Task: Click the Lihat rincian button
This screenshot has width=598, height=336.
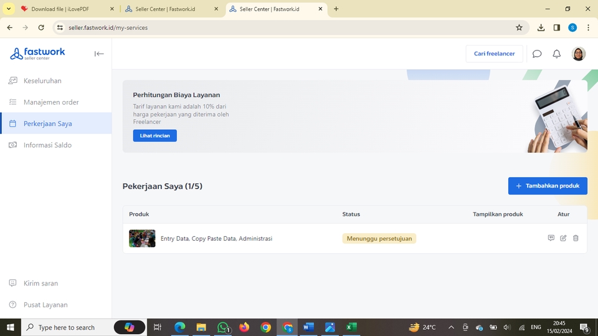Action: click(x=155, y=135)
